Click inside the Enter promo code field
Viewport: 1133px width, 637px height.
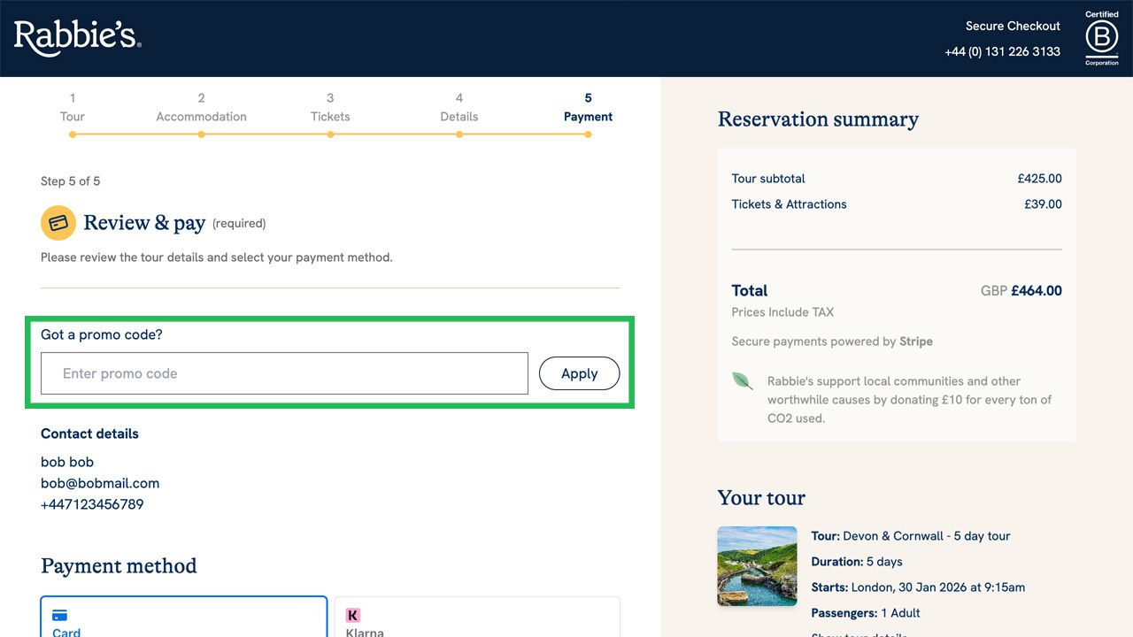click(283, 373)
